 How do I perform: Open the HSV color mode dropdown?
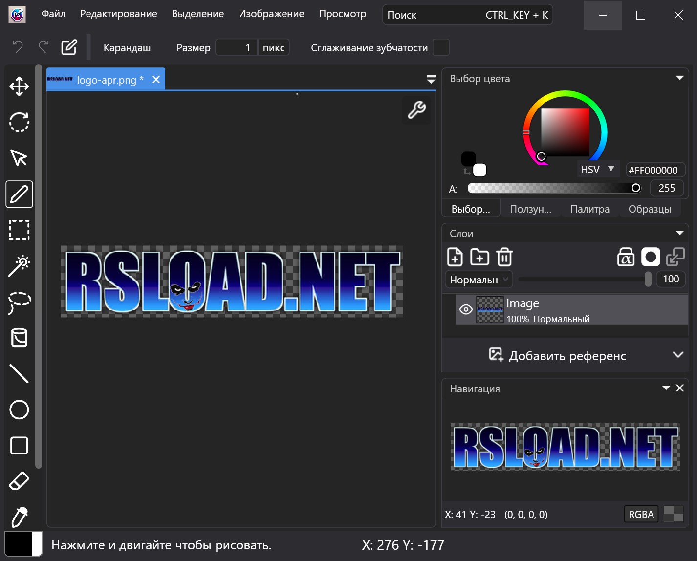598,169
